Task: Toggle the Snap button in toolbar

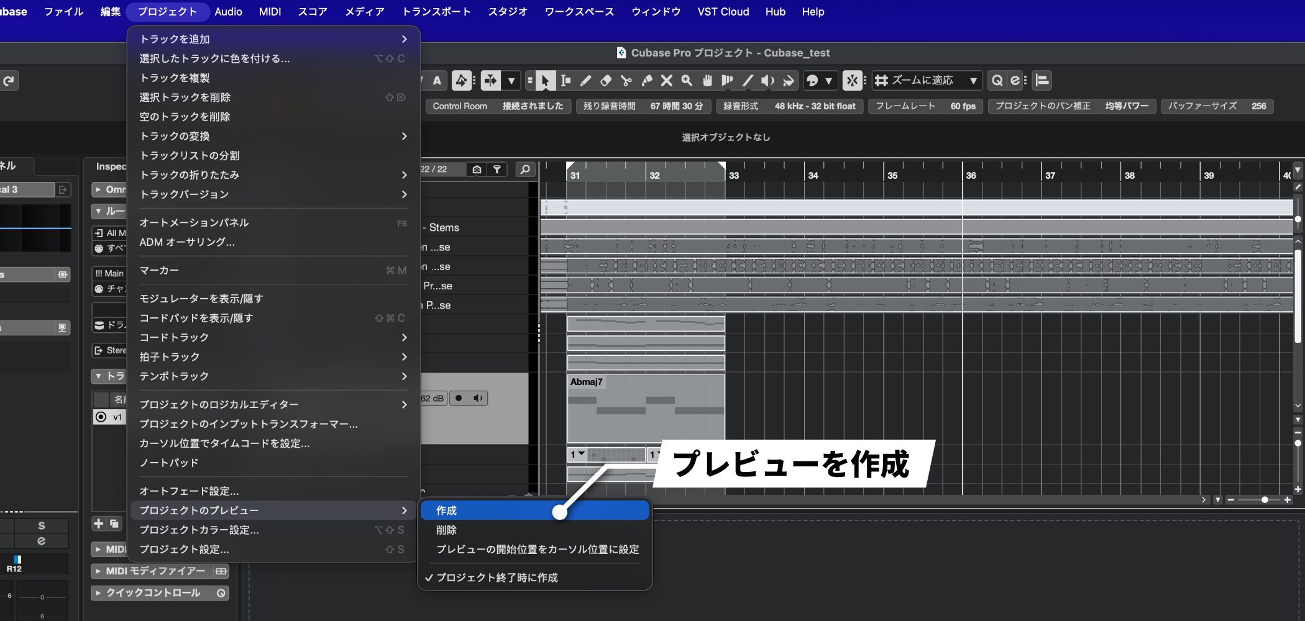Action: (852, 81)
